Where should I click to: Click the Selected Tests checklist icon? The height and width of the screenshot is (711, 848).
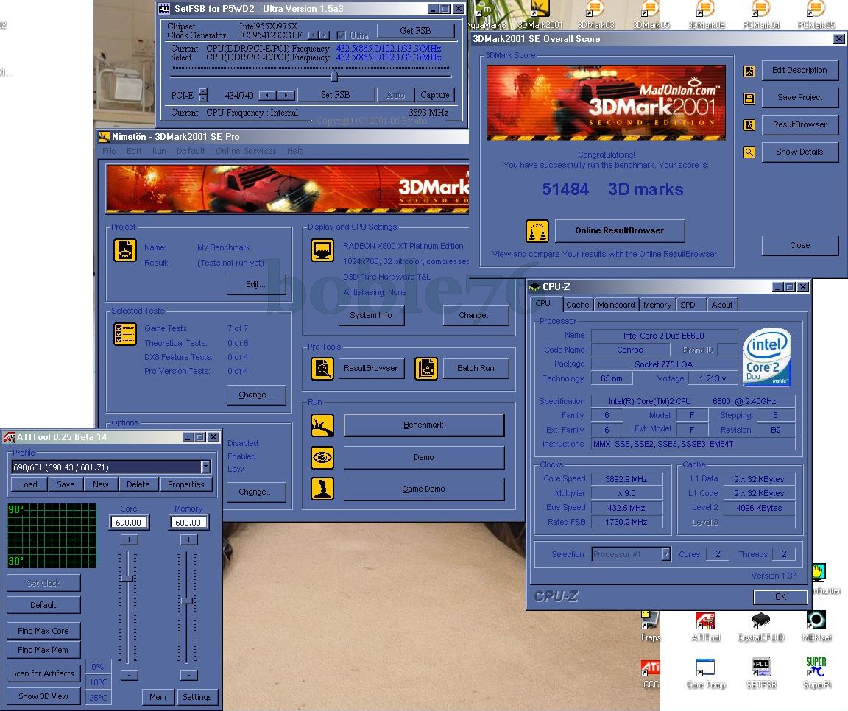click(125, 334)
